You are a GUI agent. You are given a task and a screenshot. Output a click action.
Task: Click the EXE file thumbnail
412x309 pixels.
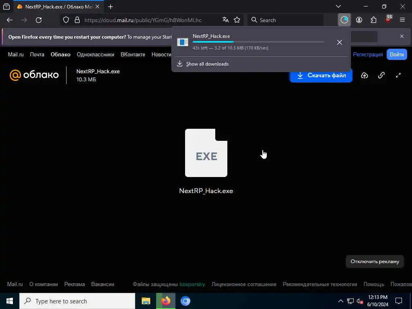[206, 152]
